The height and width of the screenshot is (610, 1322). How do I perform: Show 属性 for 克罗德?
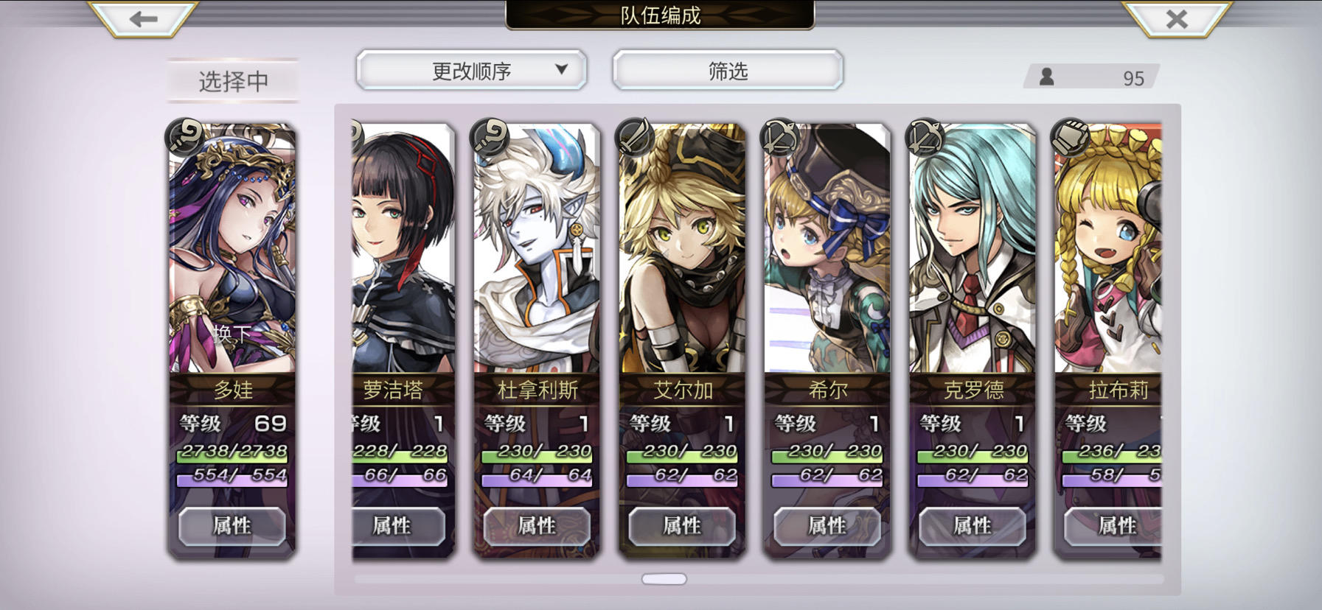point(973,526)
